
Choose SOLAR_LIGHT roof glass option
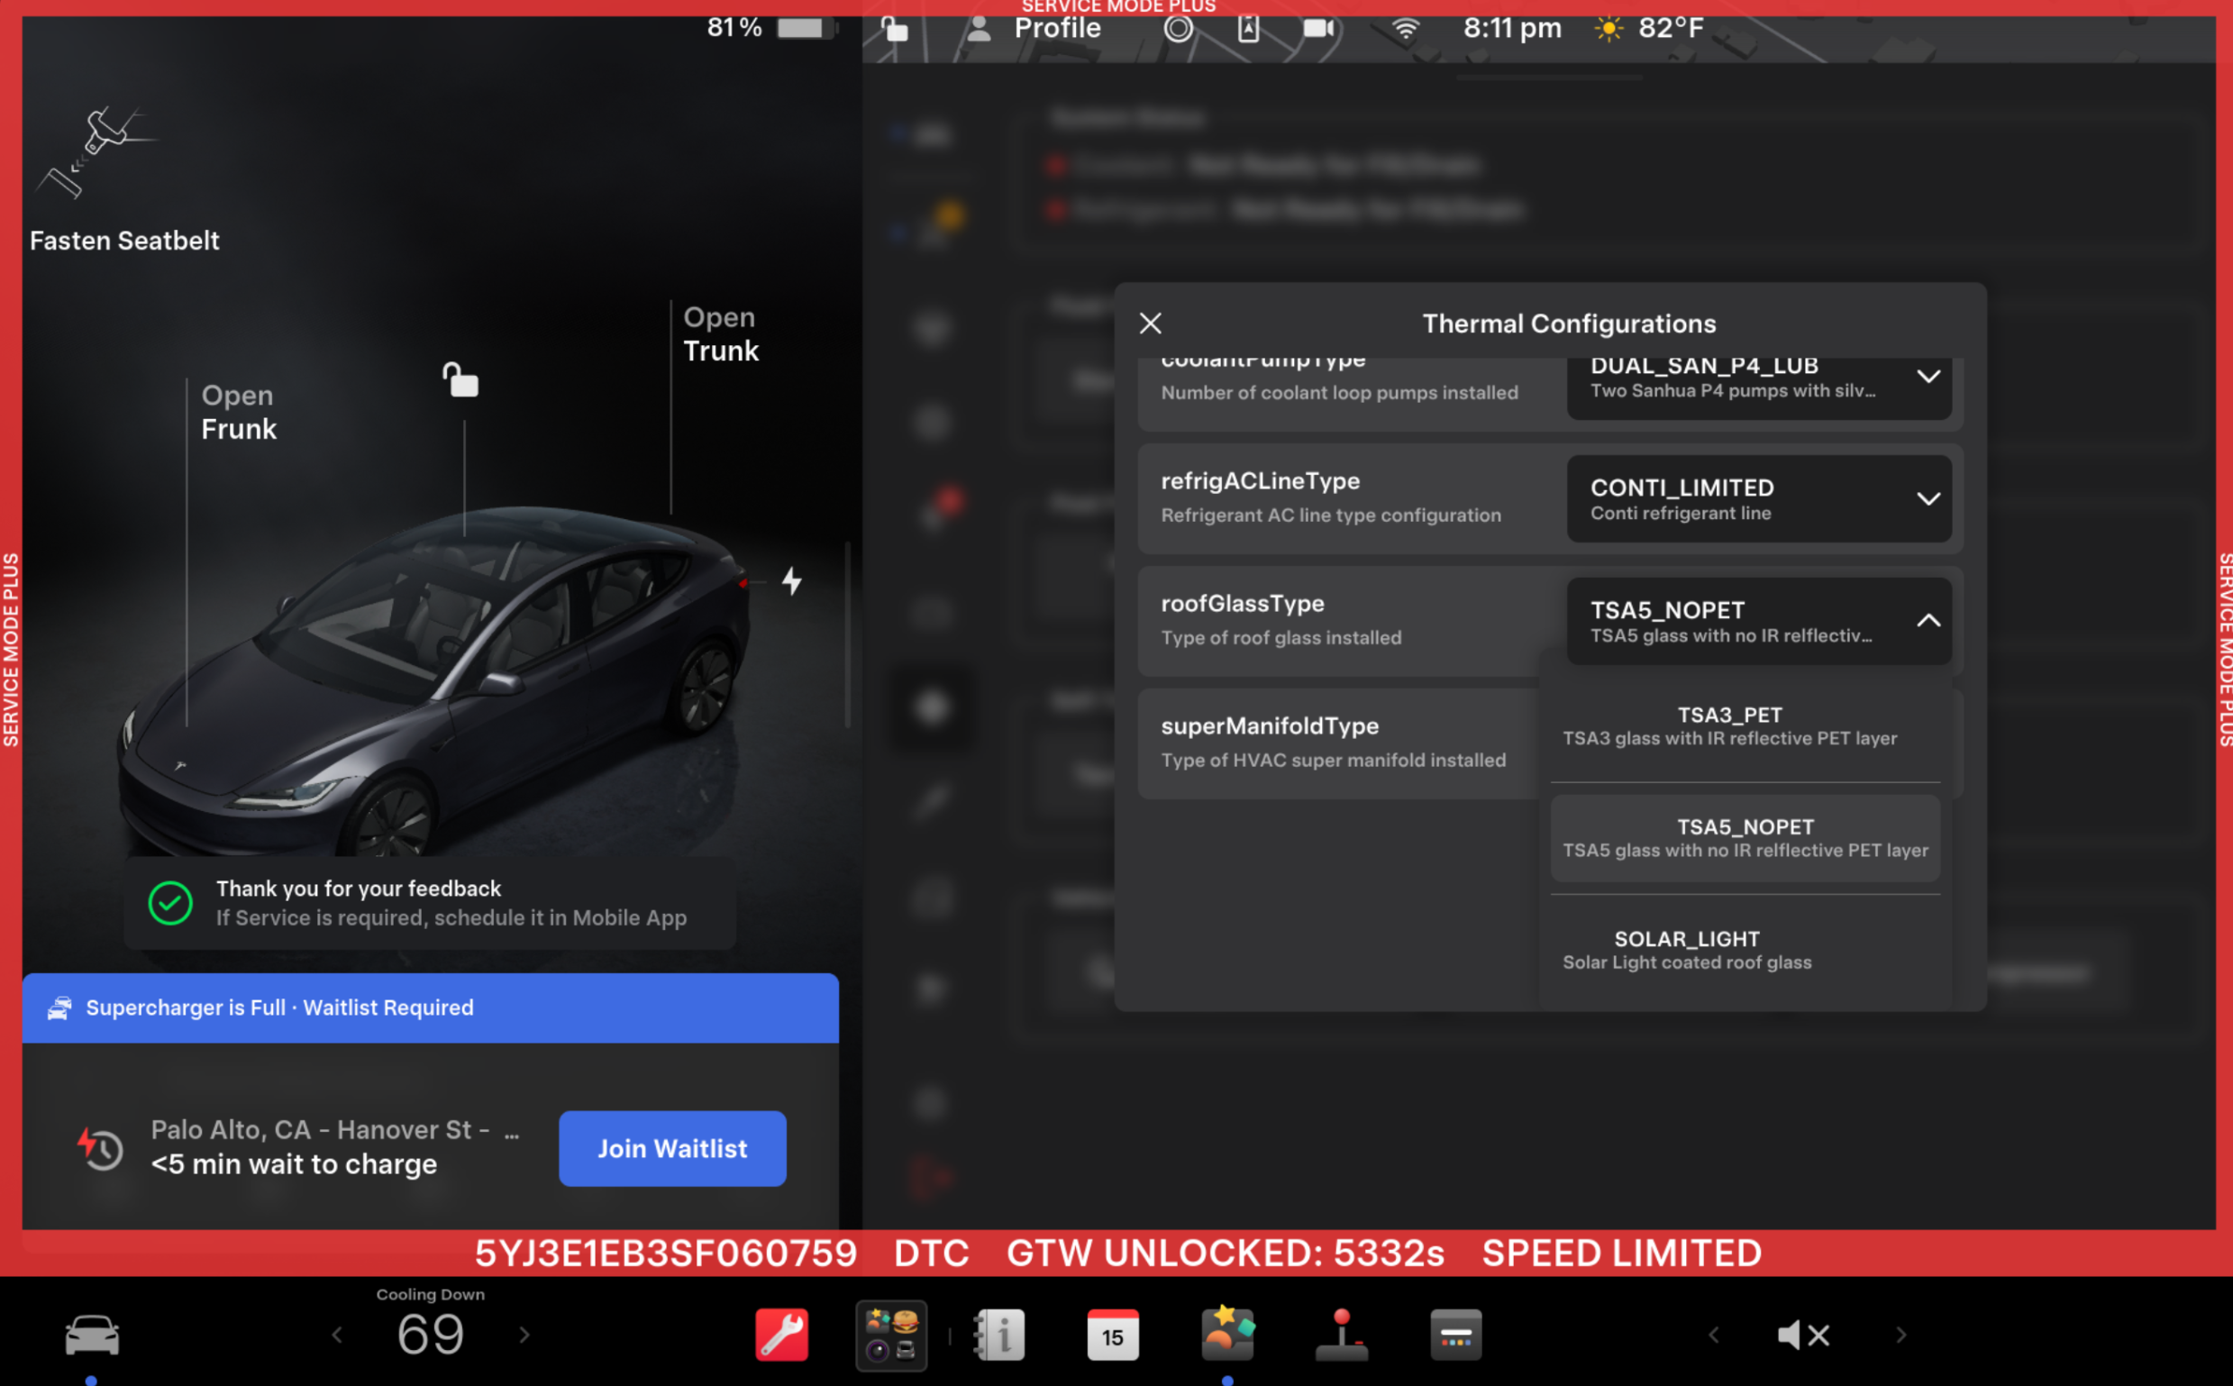pos(1745,951)
